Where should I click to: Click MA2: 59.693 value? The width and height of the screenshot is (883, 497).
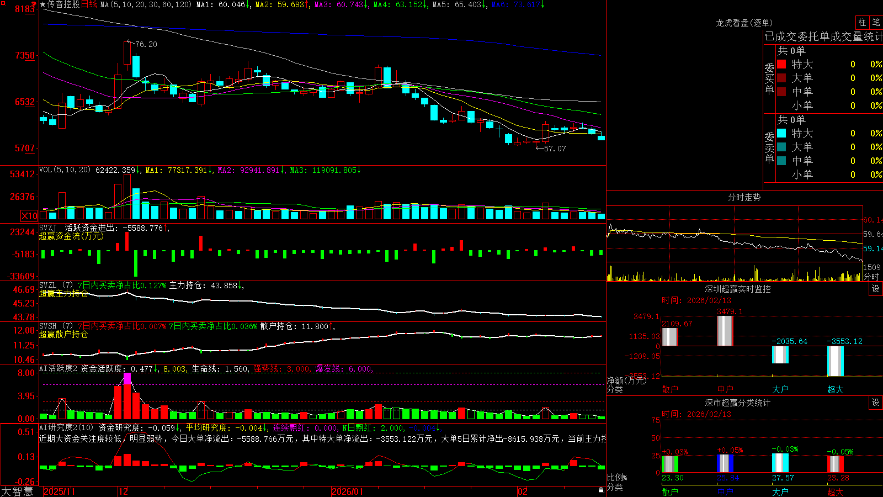pyautogui.click(x=282, y=4)
